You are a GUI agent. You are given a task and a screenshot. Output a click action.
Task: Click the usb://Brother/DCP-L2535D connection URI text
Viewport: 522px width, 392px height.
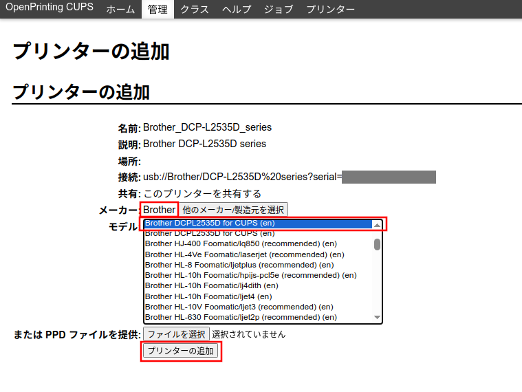pyautogui.click(x=242, y=177)
